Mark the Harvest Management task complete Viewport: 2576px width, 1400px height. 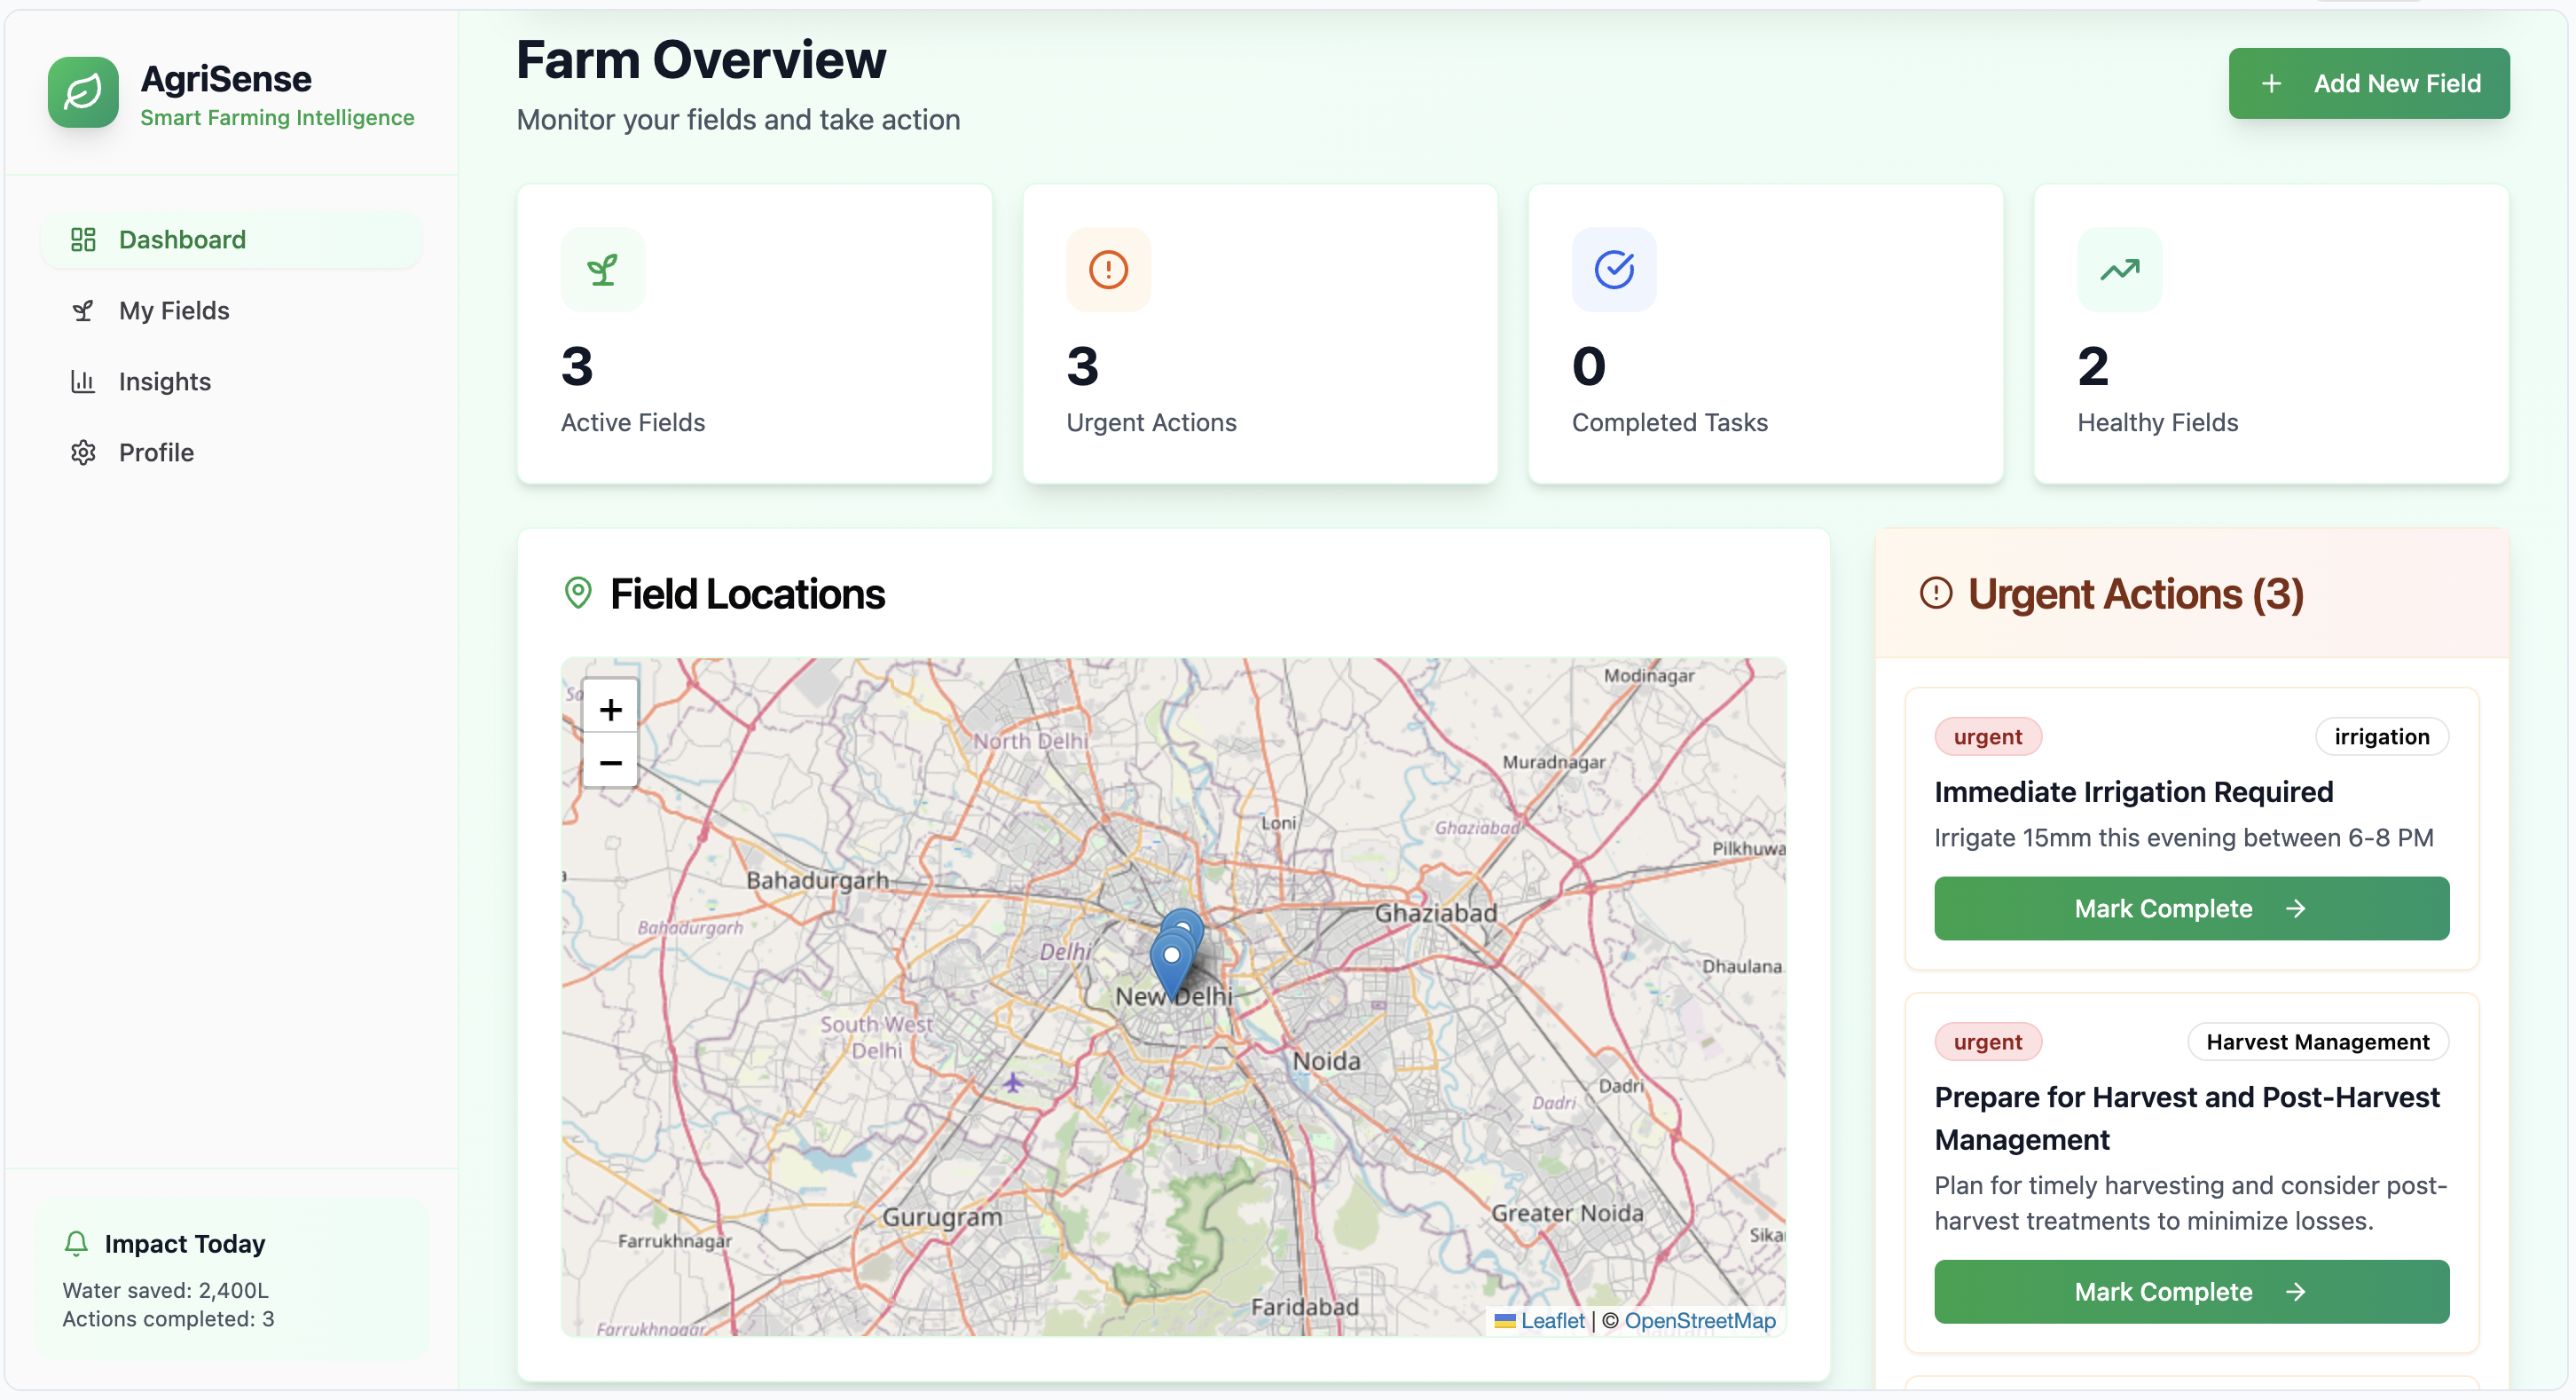tap(2190, 1291)
